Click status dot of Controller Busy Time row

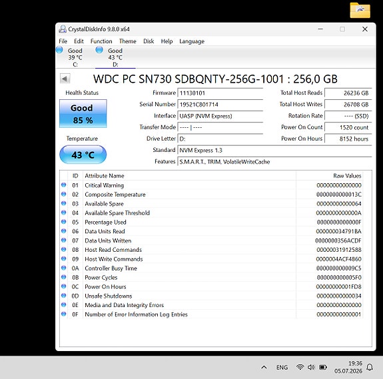64,268
